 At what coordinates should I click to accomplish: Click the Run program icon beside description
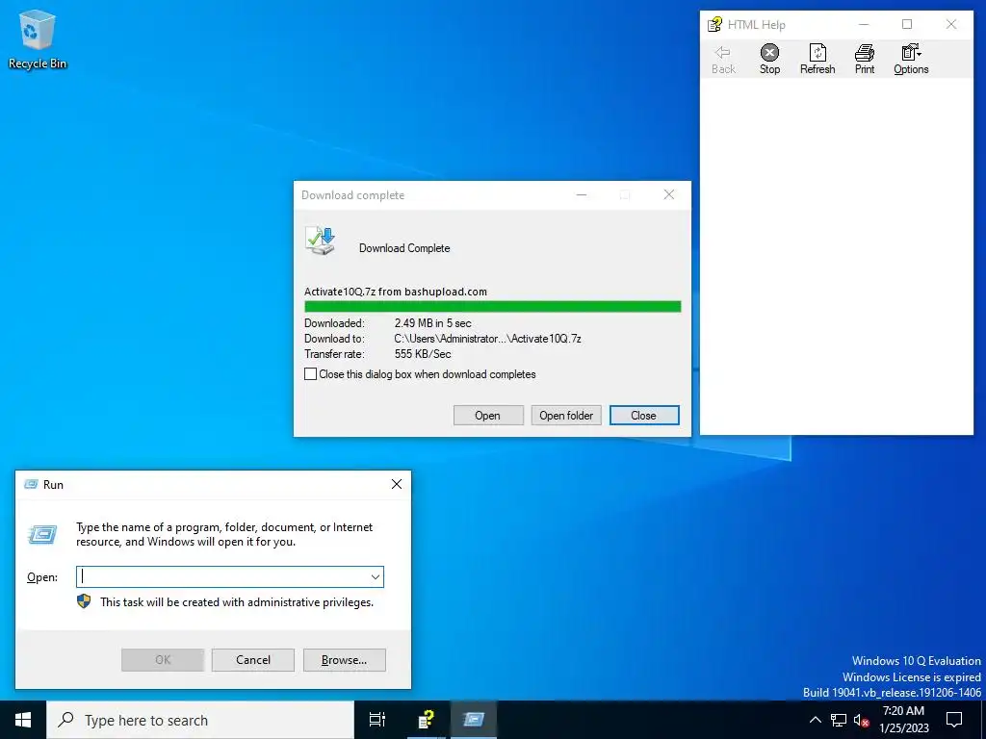(42, 534)
